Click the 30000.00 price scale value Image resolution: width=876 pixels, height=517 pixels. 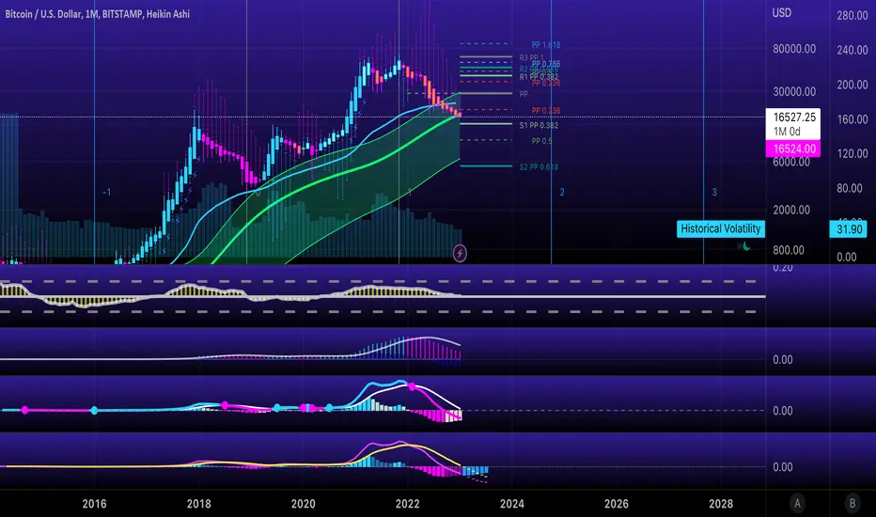pos(794,92)
